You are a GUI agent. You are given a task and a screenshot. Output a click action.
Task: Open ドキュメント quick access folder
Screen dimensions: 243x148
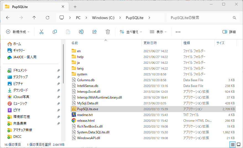(17, 70)
